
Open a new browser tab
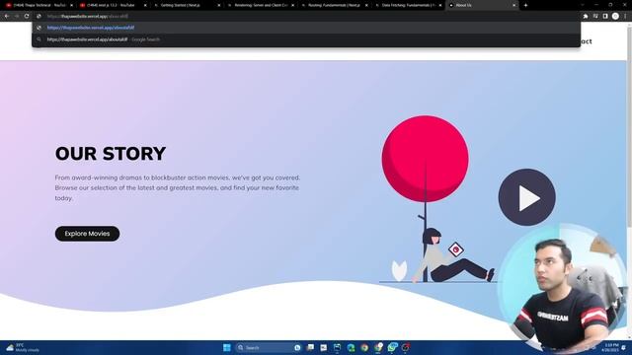(525, 5)
